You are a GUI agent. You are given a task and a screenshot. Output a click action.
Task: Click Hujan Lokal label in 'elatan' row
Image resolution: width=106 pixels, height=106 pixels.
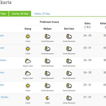click(x=28, y=66)
